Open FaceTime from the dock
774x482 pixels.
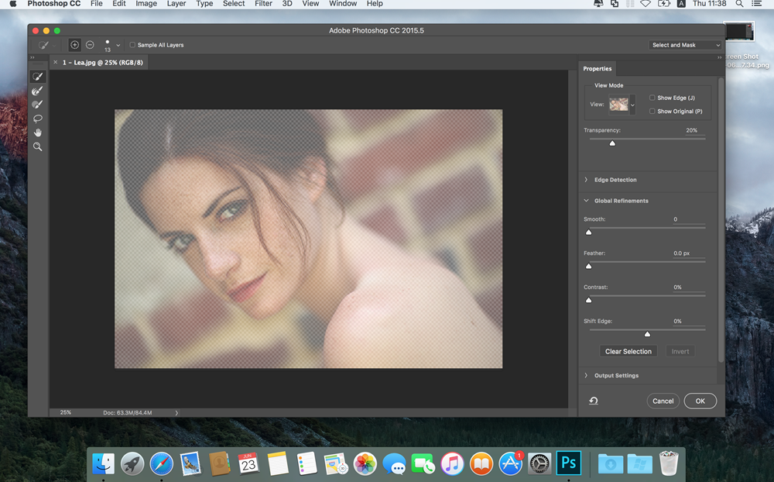423,463
